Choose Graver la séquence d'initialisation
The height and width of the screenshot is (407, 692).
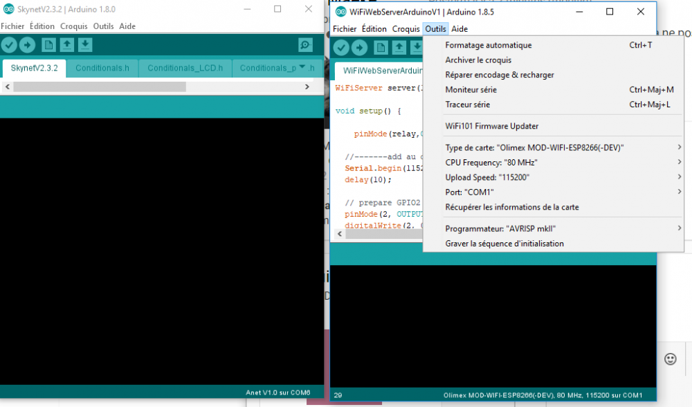[554, 244]
